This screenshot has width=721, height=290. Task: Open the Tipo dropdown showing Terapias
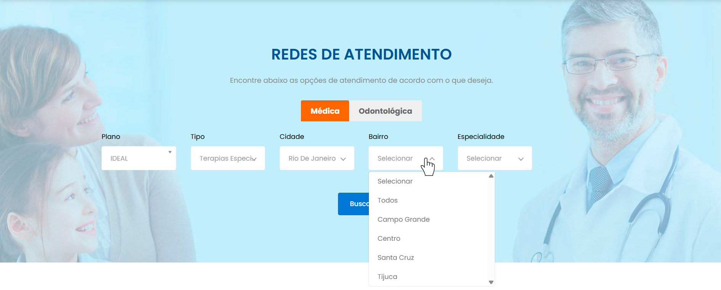click(228, 158)
